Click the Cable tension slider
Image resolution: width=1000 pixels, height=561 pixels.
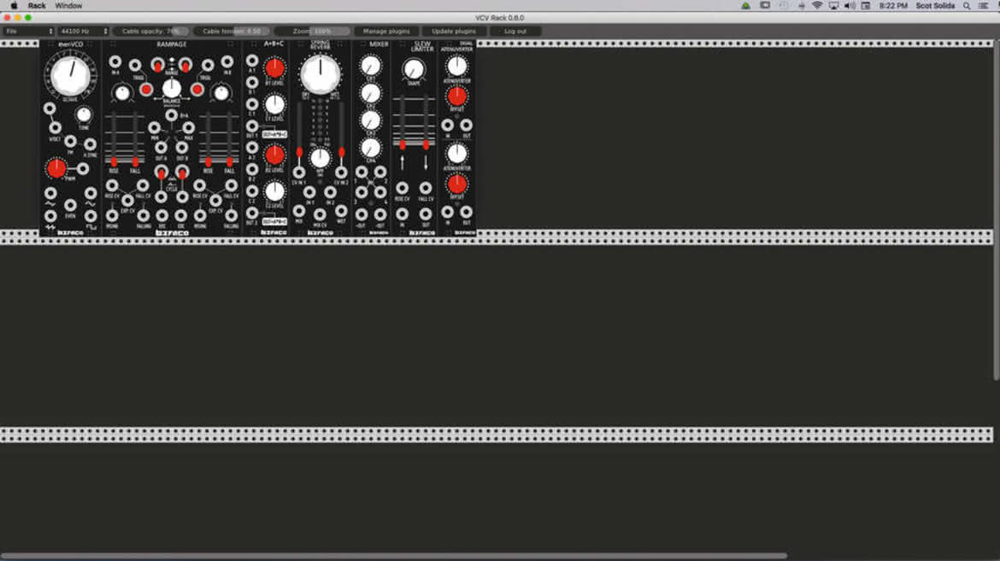click(x=232, y=32)
